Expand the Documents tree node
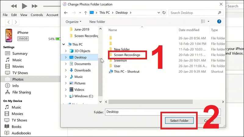Viewport: 244px width, 137px height. click(66, 64)
